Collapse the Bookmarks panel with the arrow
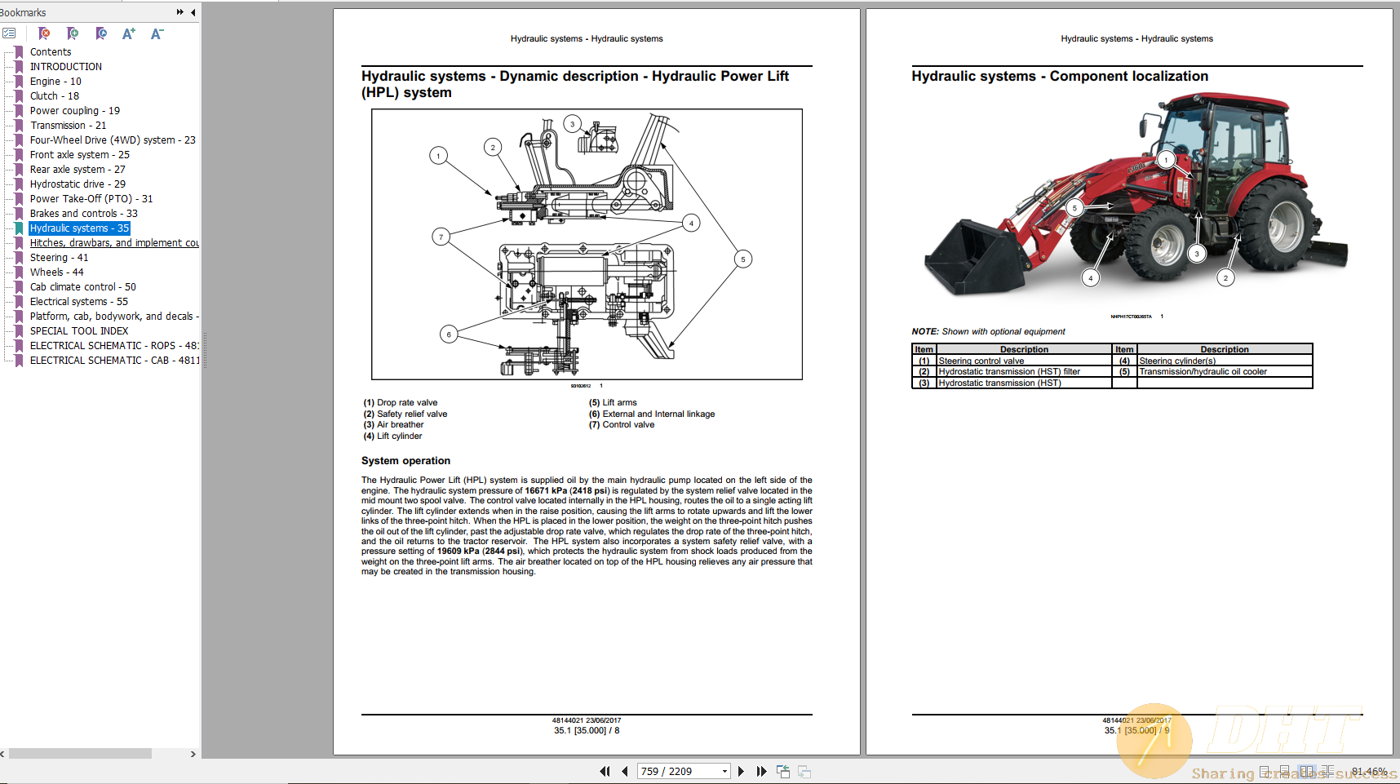 pos(192,12)
